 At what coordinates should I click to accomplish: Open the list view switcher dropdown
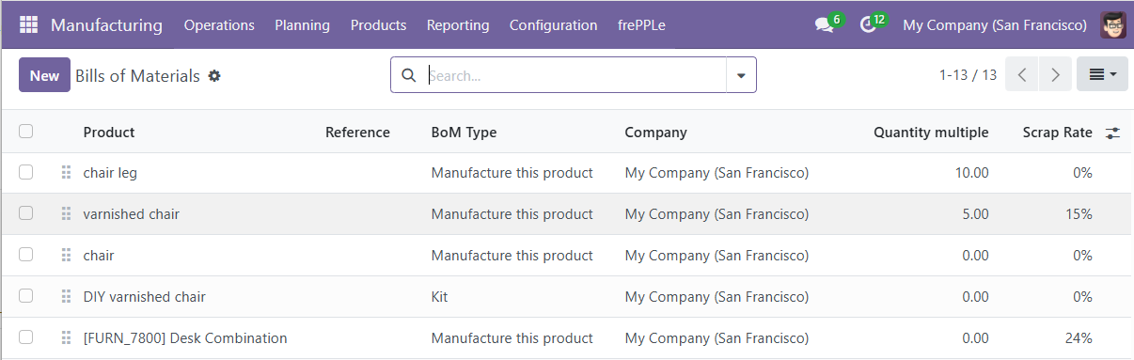(1102, 75)
